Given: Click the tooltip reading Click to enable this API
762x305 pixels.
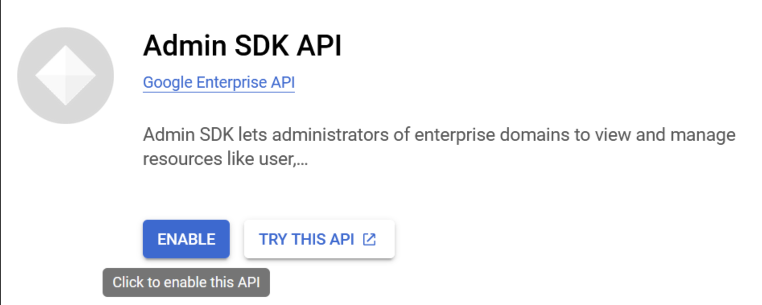Looking at the screenshot, I should [186, 282].
